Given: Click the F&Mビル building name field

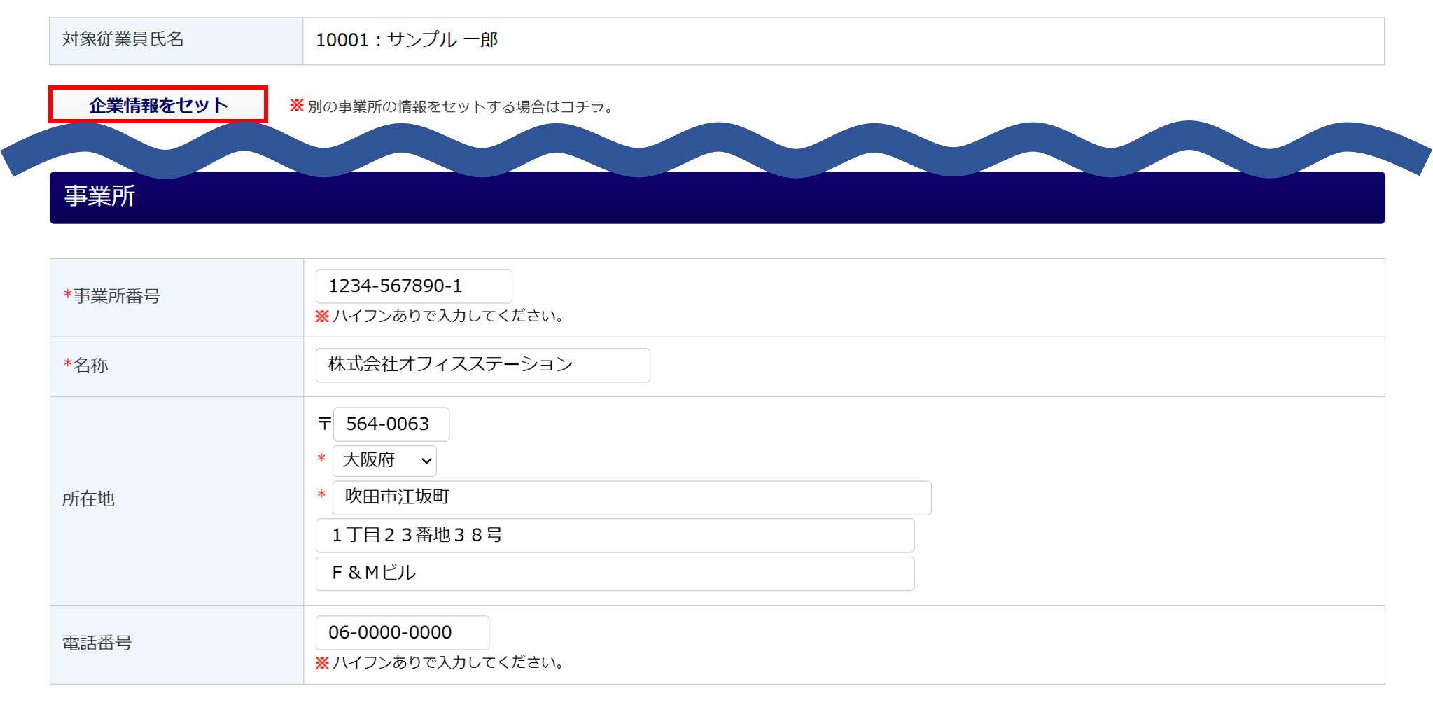Looking at the screenshot, I should click(x=614, y=573).
